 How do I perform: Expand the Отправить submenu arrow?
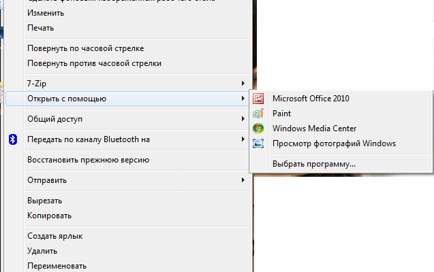[x=243, y=180]
